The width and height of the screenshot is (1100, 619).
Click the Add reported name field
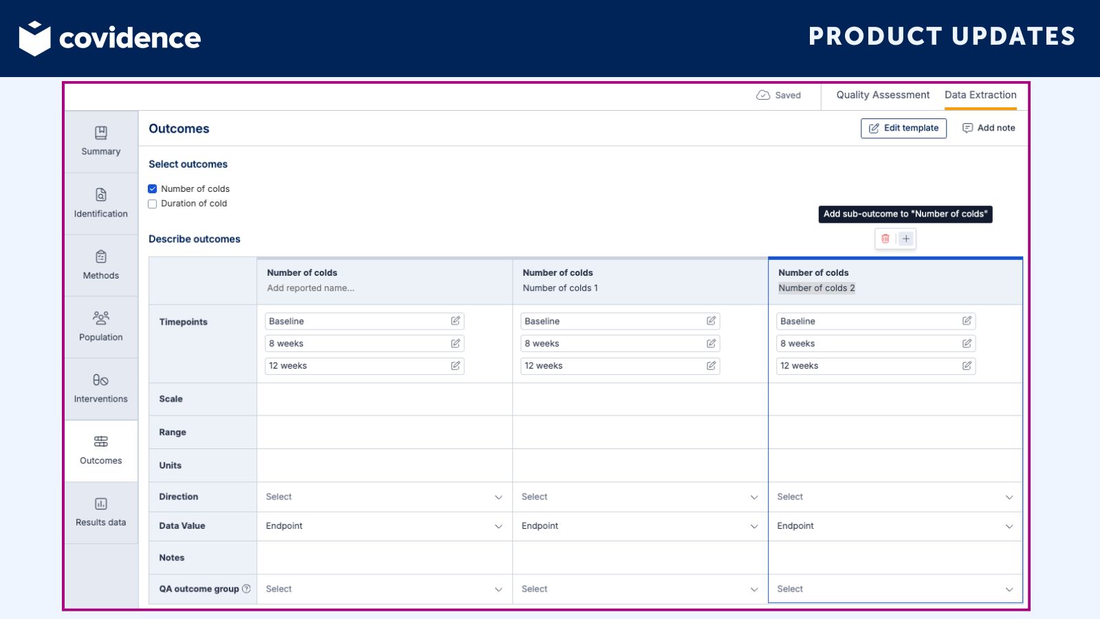coord(311,288)
